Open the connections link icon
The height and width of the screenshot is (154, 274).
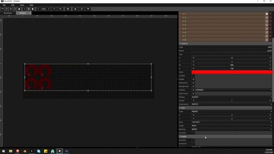(82, 9)
